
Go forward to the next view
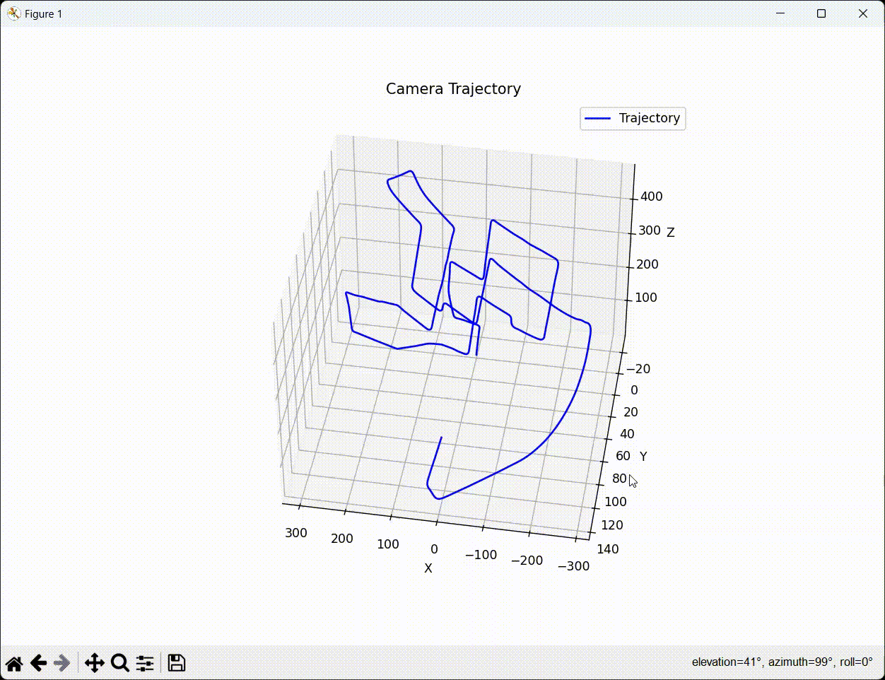[62, 663]
